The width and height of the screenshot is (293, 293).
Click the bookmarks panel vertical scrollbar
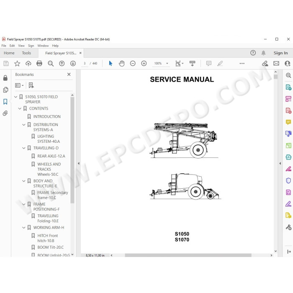(72, 150)
